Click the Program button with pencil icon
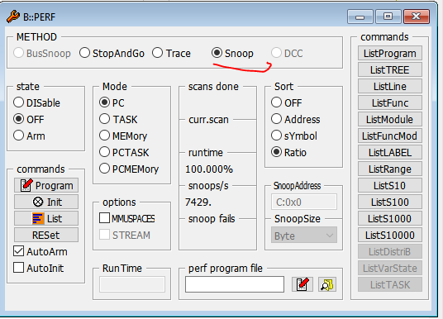This screenshot has height=319, width=443. (46, 185)
